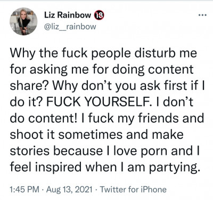Open Liz Rainbow's profile picture

(23, 21)
